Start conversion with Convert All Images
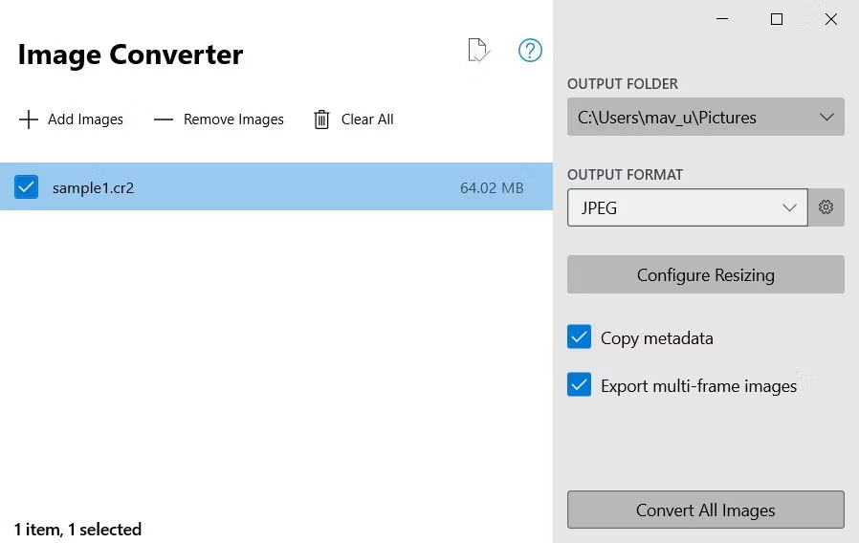 tap(706, 510)
